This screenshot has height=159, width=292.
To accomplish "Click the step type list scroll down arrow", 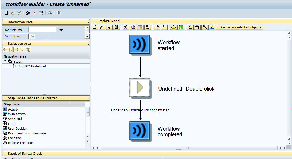I will [x=88, y=141].
